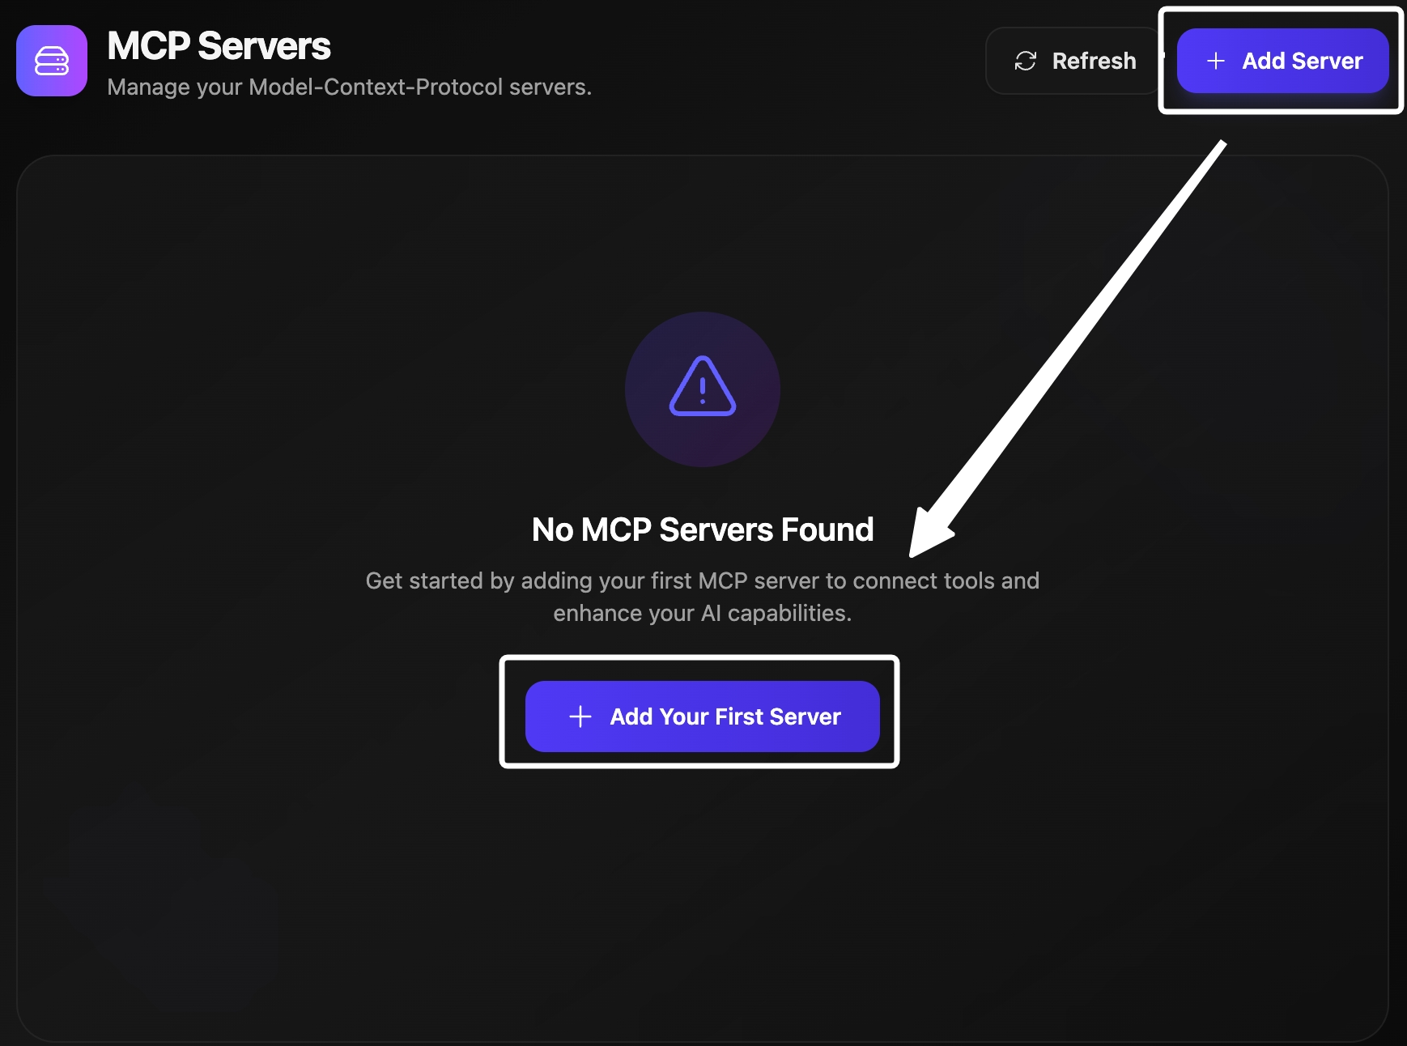
Task: Click the No MCP Servers Found heading
Action: coord(703,529)
